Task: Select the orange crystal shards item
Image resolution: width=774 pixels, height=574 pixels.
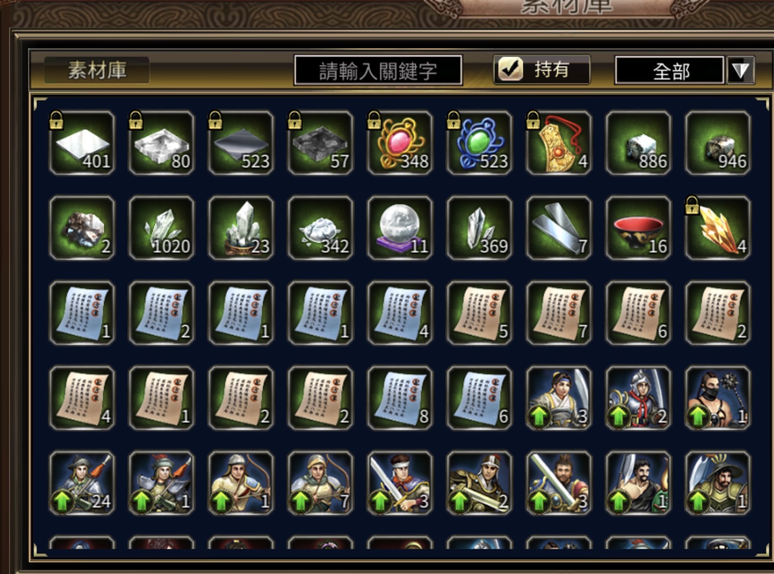Action: 718,228
